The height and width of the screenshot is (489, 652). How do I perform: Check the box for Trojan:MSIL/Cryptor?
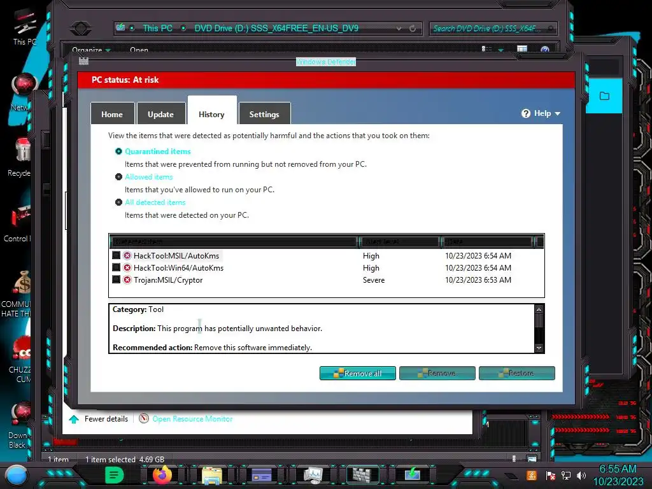point(117,280)
